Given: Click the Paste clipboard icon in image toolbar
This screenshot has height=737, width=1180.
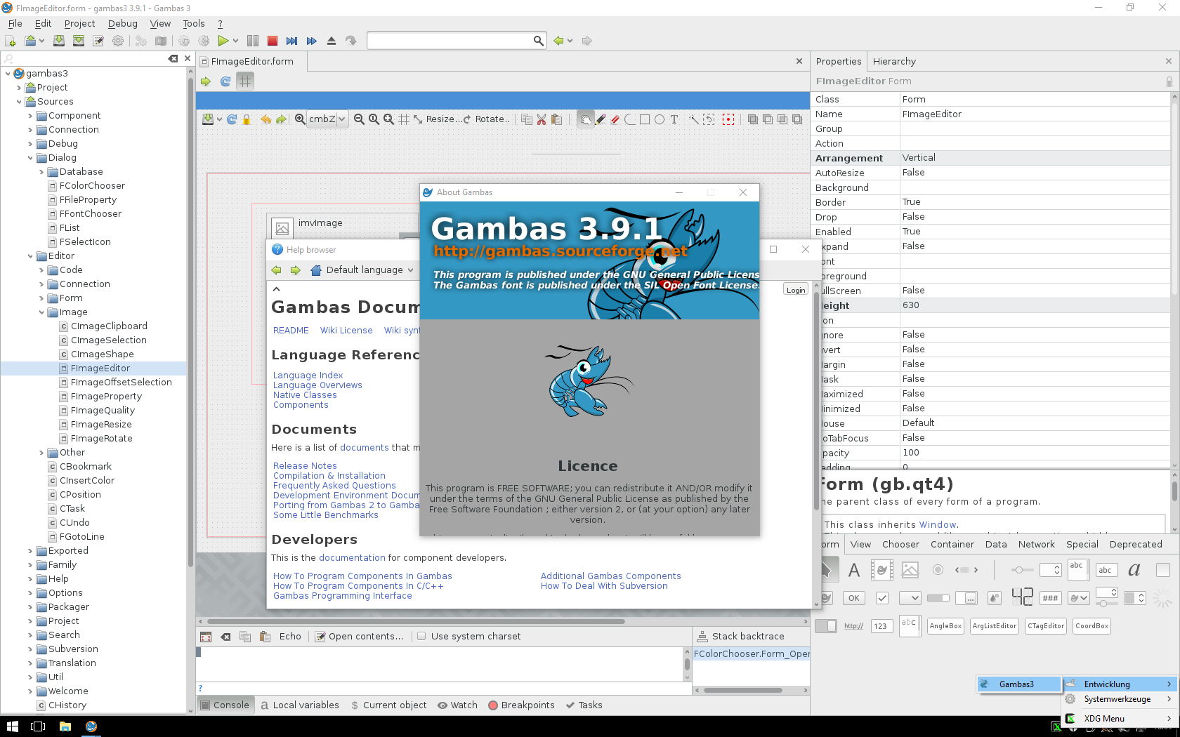Looking at the screenshot, I should (556, 119).
